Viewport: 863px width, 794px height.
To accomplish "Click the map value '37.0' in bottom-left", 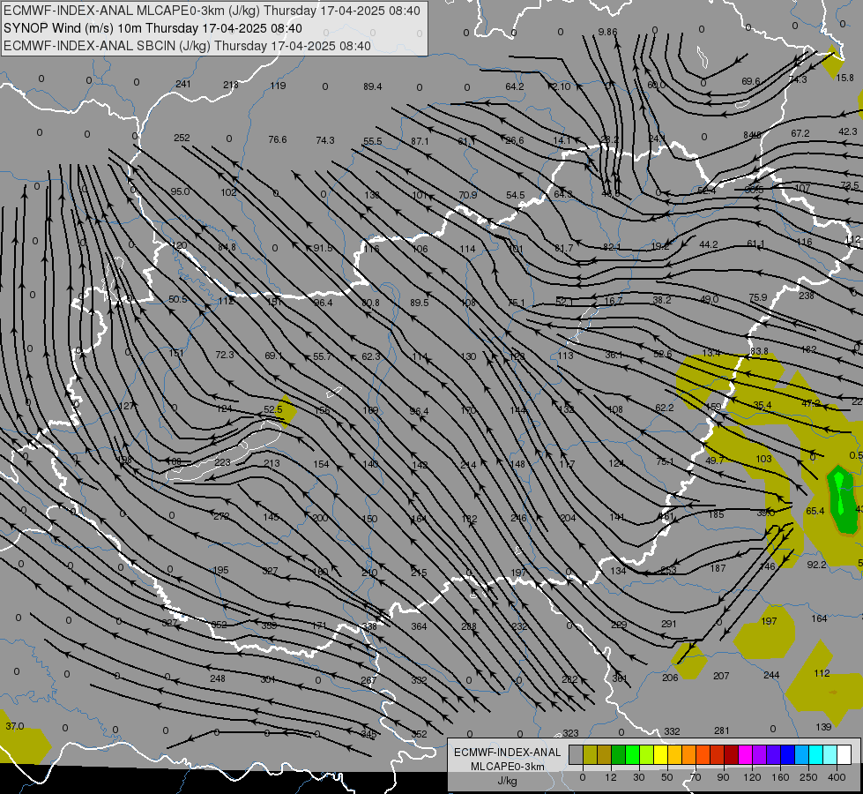I will coord(15,726).
